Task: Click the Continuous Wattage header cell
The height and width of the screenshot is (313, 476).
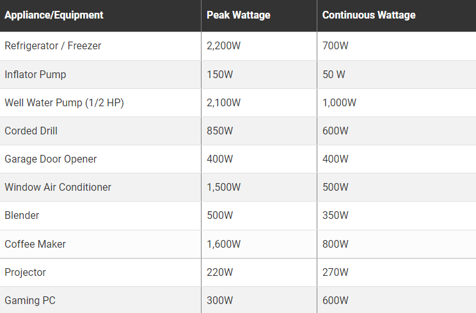Action: pos(369,15)
